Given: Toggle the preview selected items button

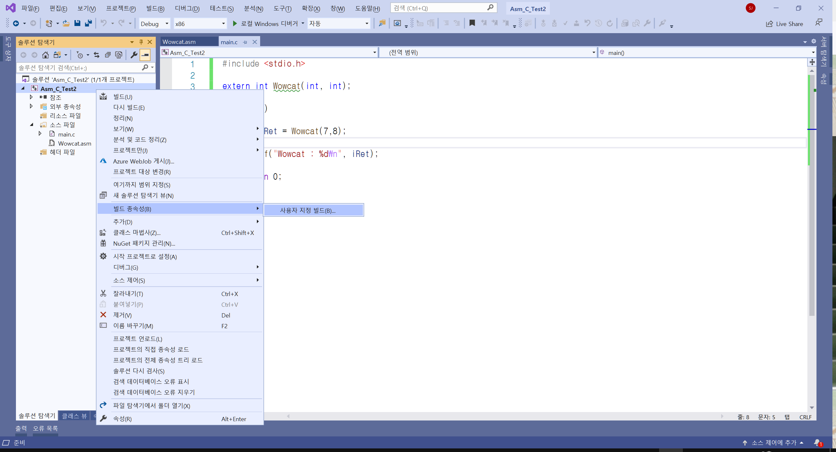Looking at the screenshot, I should click(145, 55).
